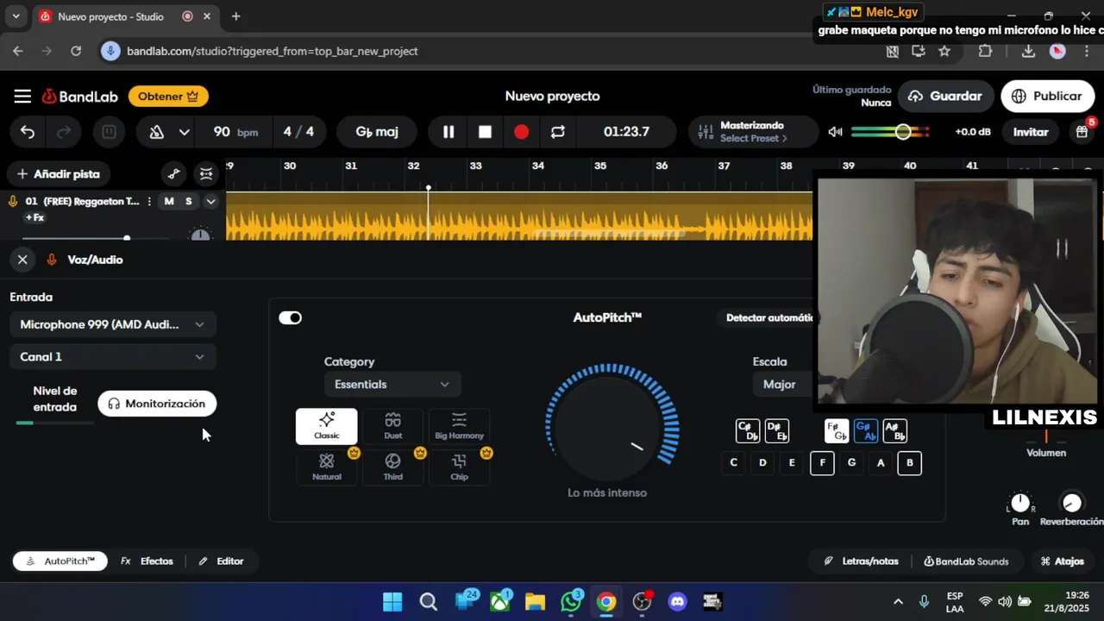1104x621 pixels.
Task: Toggle the C# / Db note key
Action: [748, 430]
